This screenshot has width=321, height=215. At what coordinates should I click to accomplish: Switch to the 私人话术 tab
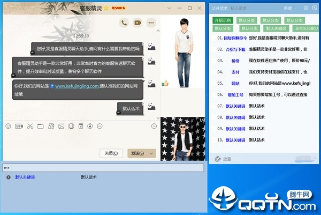pos(238,8)
